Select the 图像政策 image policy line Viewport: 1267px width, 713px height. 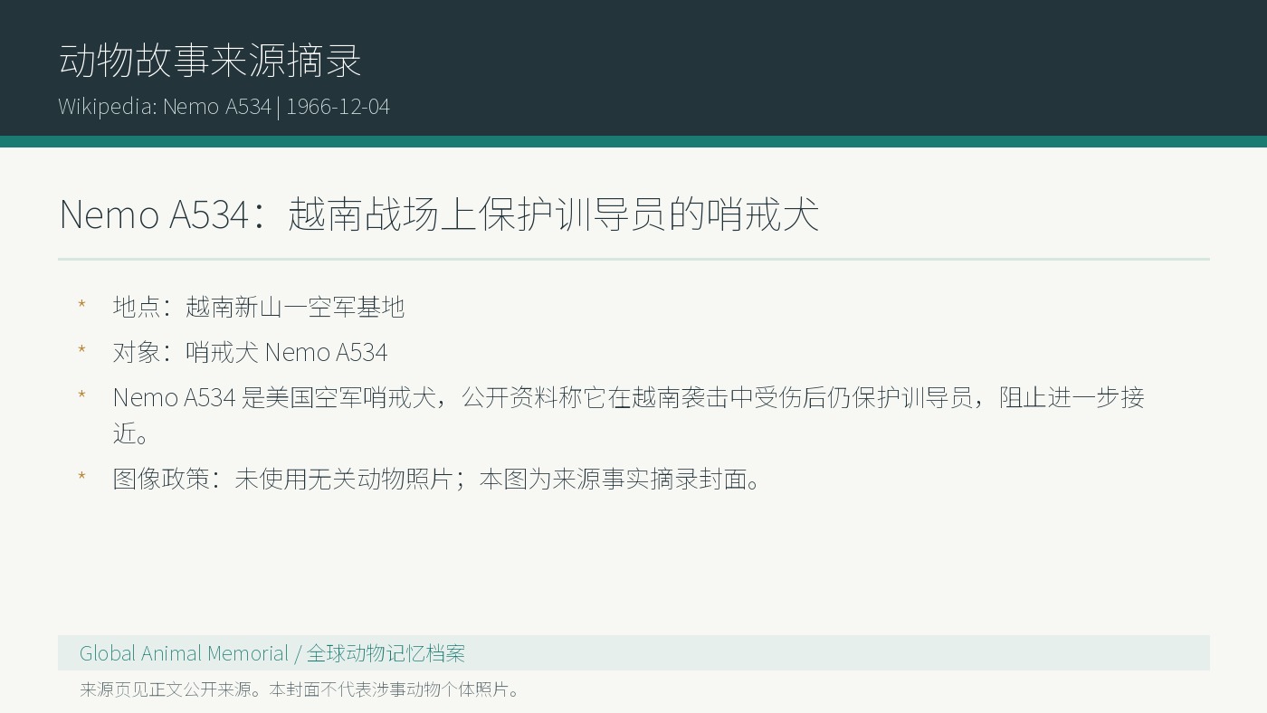pos(439,479)
